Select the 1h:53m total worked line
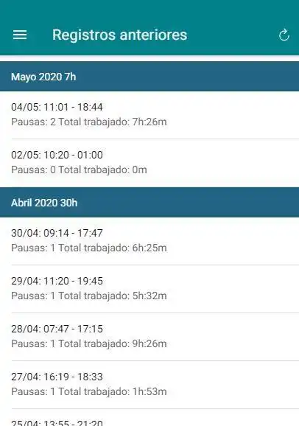This screenshot has width=299, height=426. click(89, 391)
